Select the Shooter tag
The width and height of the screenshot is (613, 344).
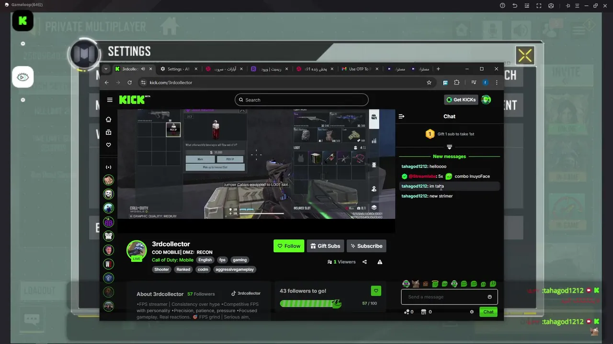(161, 269)
